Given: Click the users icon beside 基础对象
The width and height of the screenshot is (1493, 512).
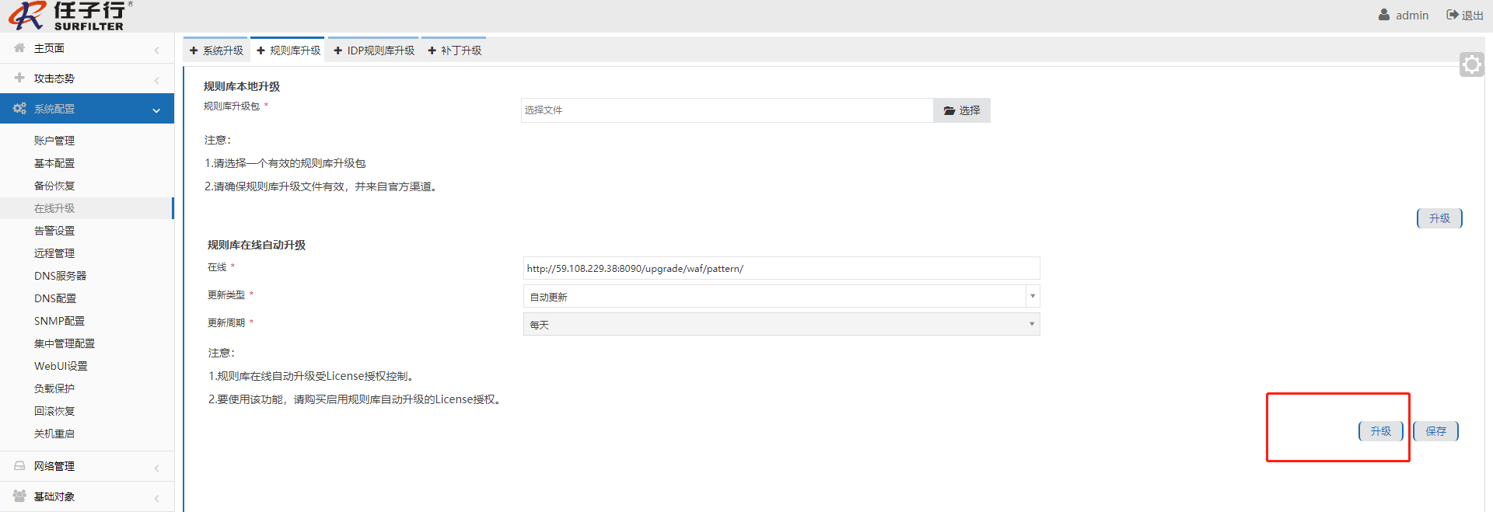Looking at the screenshot, I should point(19,496).
